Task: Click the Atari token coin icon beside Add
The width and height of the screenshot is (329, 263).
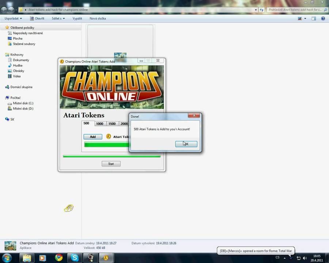Action: pyautogui.click(x=109, y=137)
